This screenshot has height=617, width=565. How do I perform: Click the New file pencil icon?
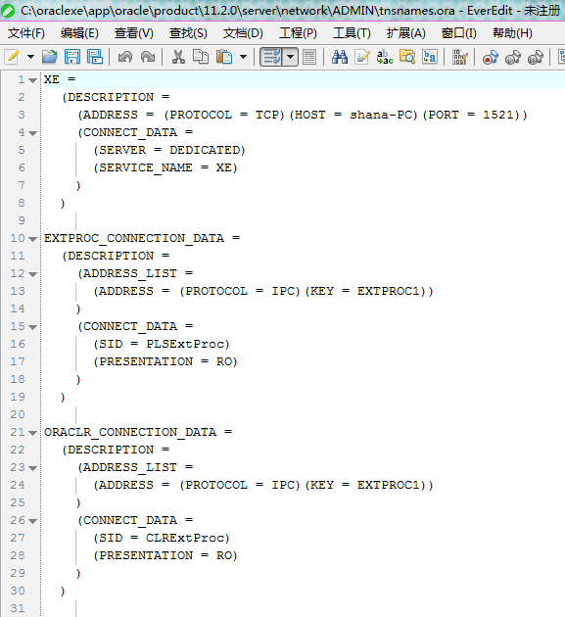point(12,57)
